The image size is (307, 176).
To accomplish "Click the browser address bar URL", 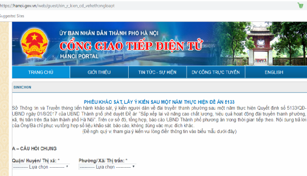I will pyautogui.click(x=57, y=6).
